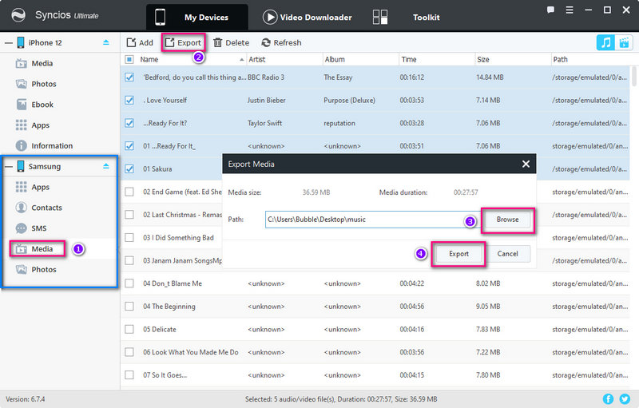Click the Syncios logo icon
The width and height of the screenshot is (639, 408).
[18, 15]
